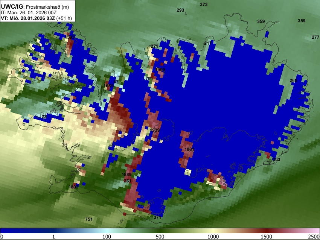
Task: Click the legend tick label 500
Action: 160,237
